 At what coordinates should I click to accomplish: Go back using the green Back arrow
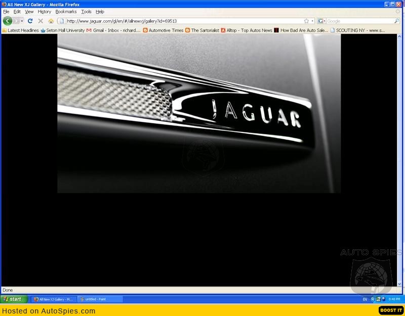coord(8,21)
